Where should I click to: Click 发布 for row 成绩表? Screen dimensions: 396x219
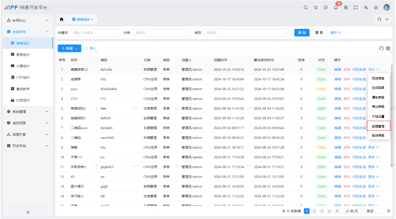346,79
